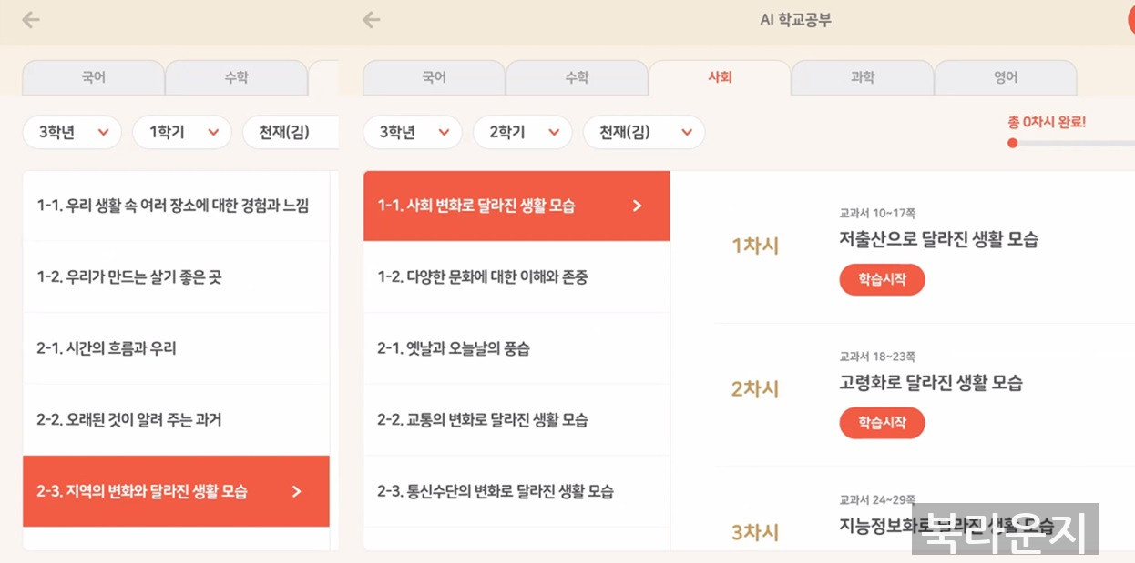Start learning 저출산으로 달라진 생활 모습 lesson
1135x563 pixels.
tap(881, 280)
